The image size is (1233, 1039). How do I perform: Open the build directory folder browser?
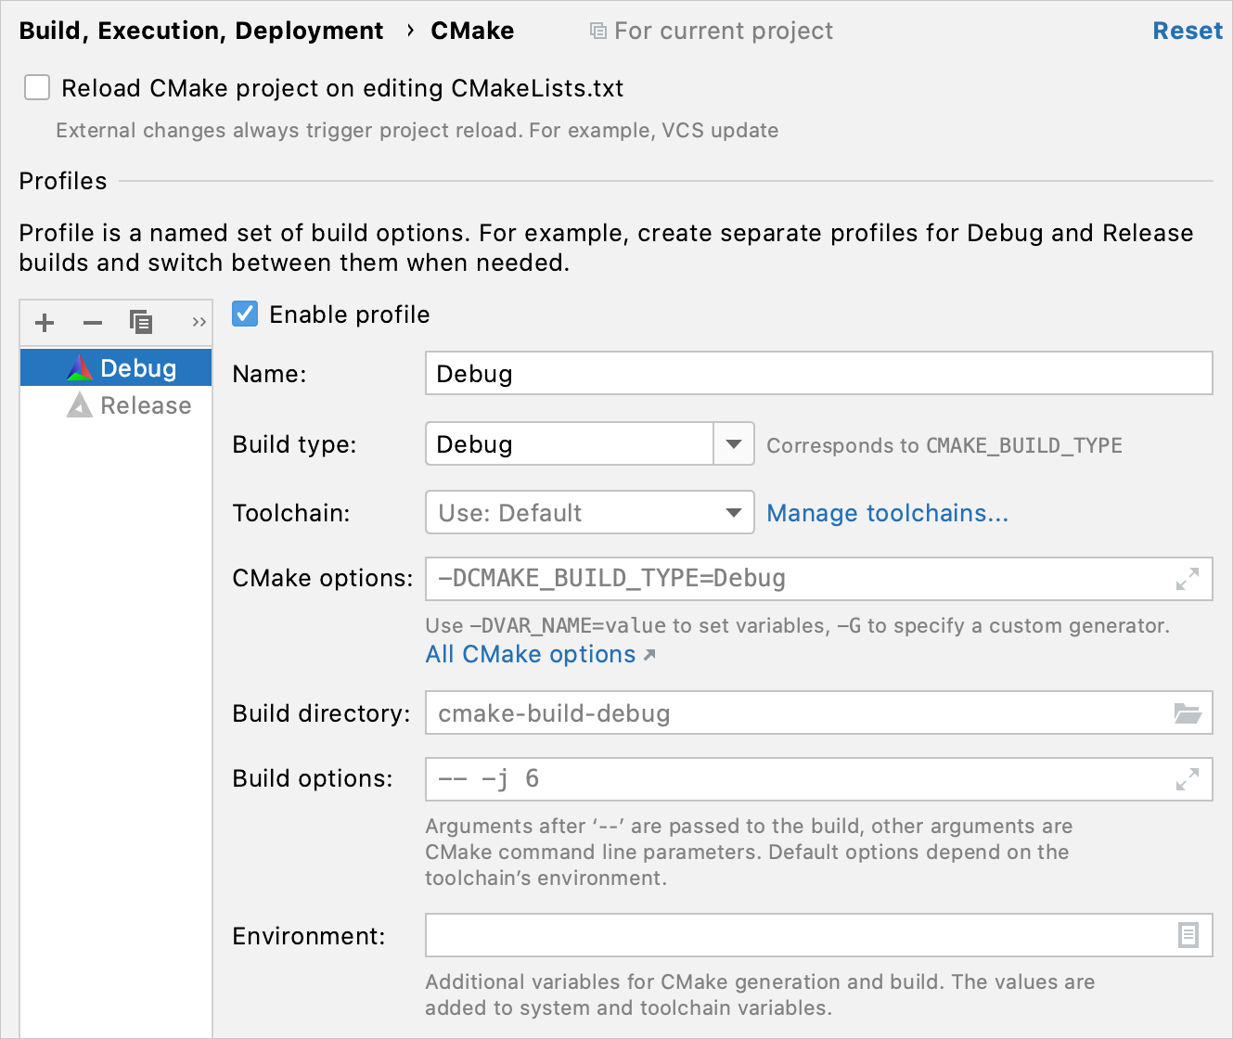point(1187,713)
